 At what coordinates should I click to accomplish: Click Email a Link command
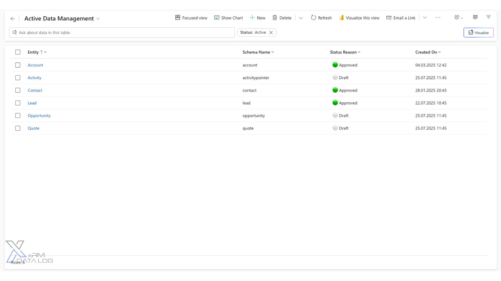pos(400,18)
